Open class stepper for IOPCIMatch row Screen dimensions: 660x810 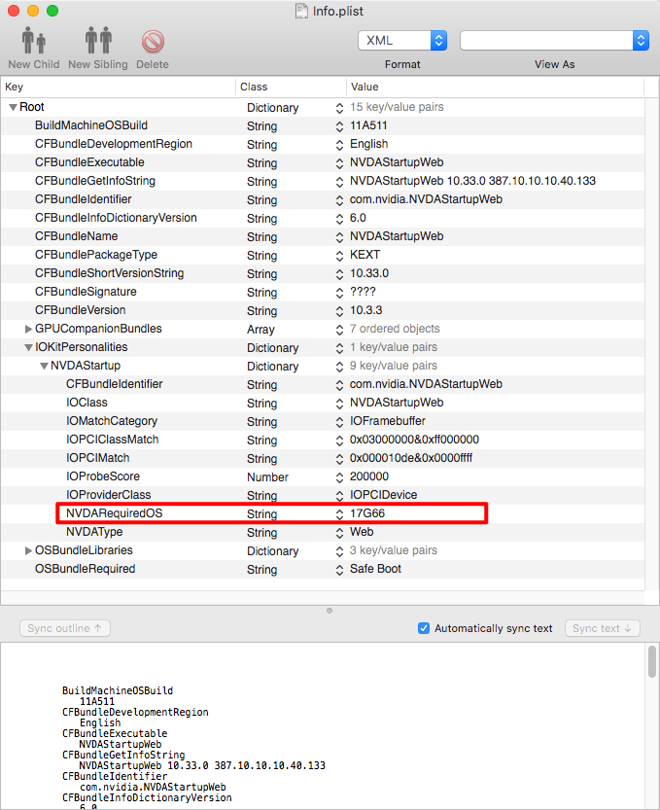point(339,459)
